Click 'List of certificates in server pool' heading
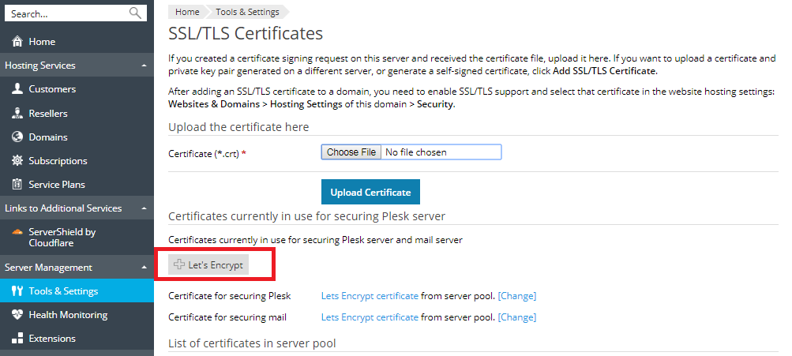The image size is (792, 356). tap(252, 343)
